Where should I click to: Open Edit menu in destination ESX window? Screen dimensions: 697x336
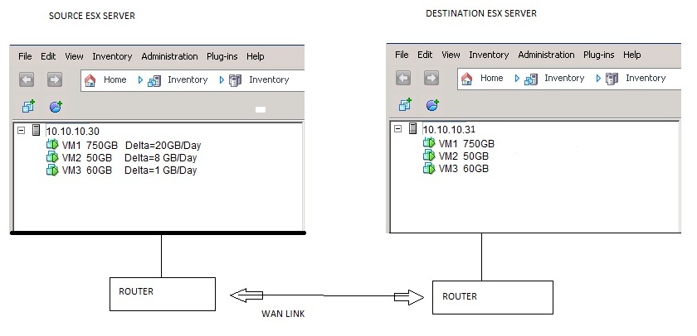pos(425,55)
